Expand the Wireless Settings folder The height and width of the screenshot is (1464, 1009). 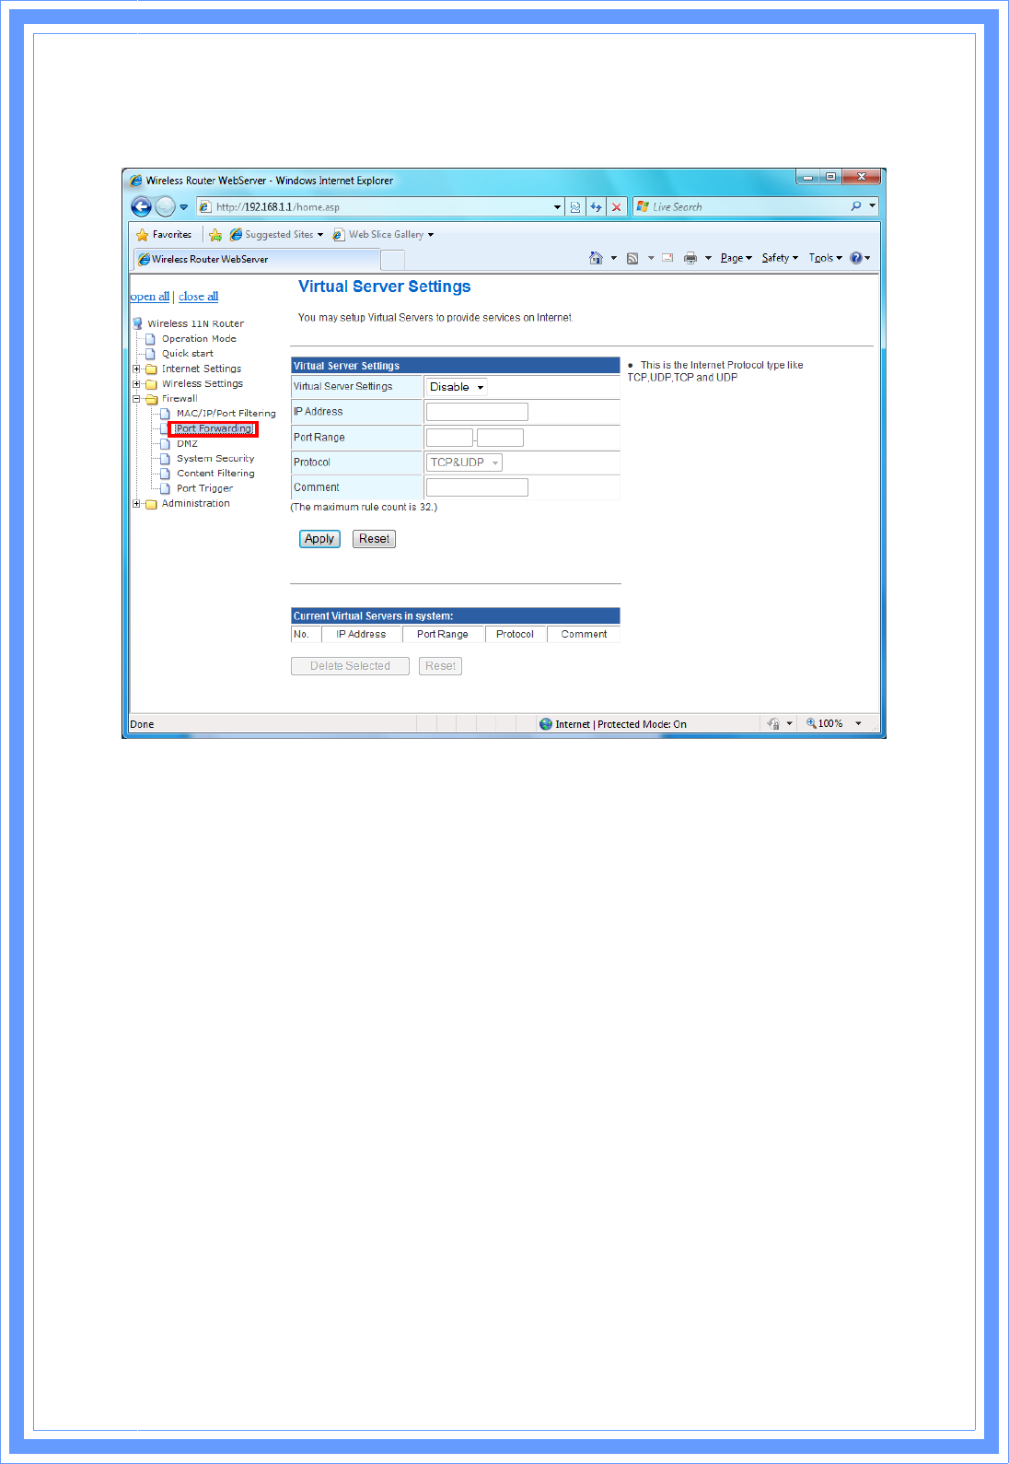(136, 383)
